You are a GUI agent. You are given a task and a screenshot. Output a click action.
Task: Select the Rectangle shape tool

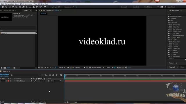[x=20, y=7]
